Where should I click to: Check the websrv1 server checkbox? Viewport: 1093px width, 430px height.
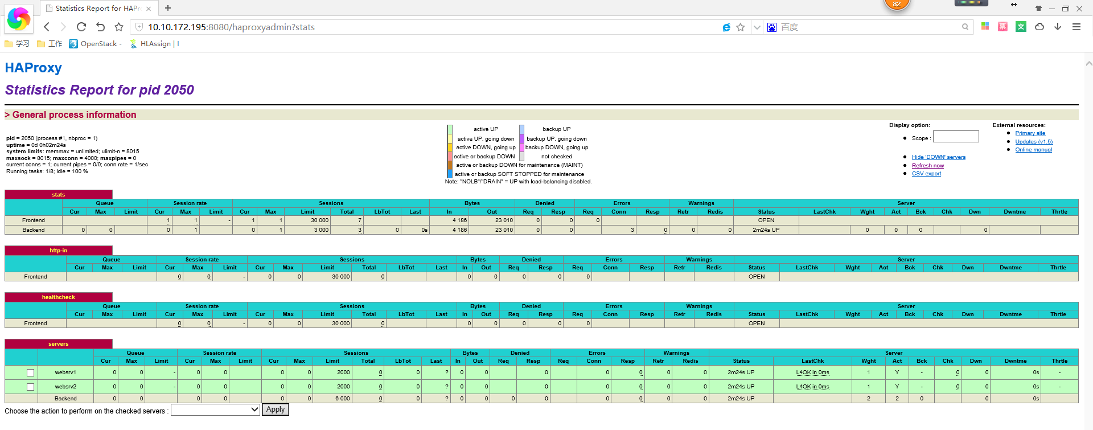coord(31,373)
